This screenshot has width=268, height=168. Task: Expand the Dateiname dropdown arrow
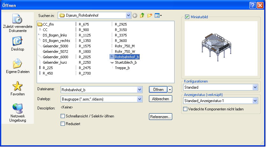139,90
